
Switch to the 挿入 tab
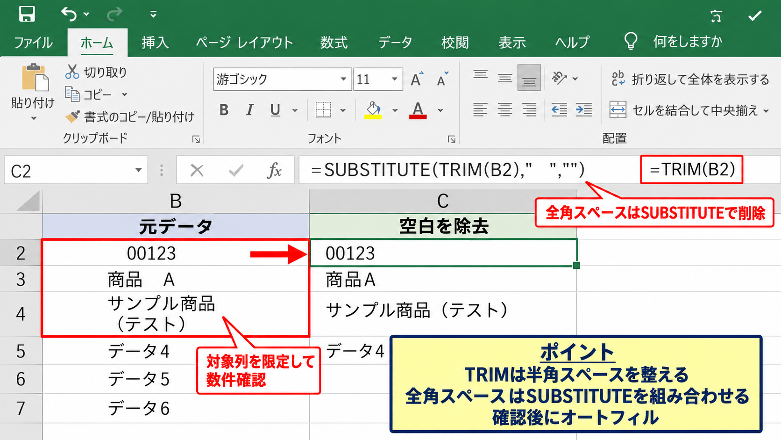point(155,43)
